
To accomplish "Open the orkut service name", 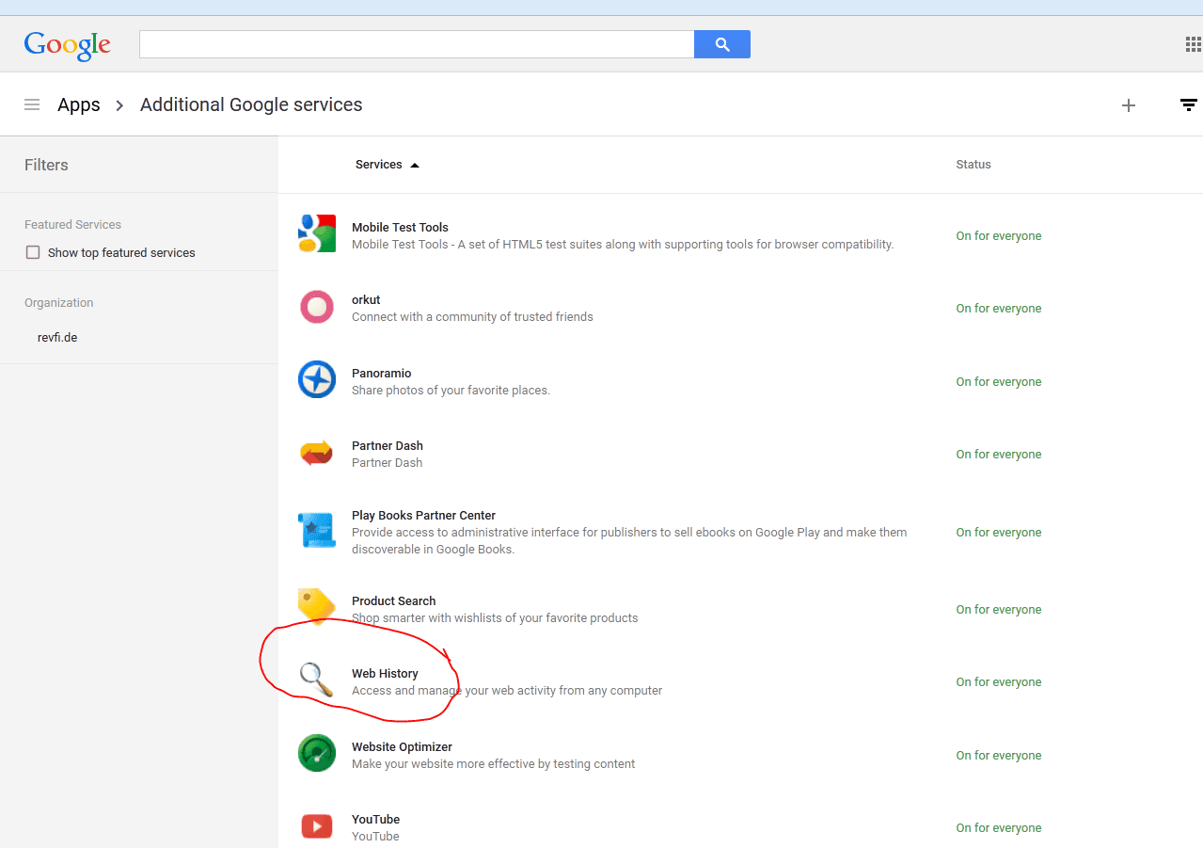I will pyautogui.click(x=366, y=299).
